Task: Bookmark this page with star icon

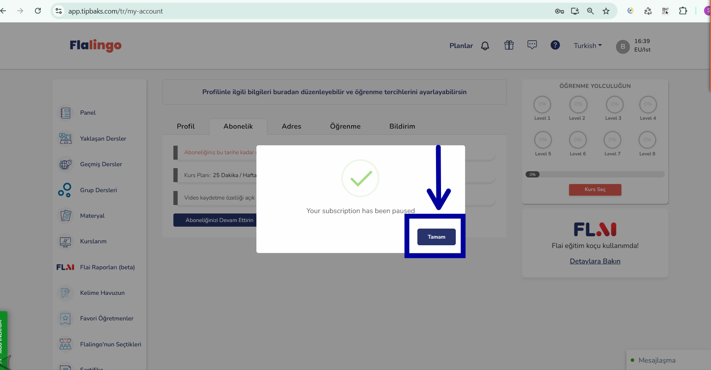Action: pyautogui.click(x=606, y=11)
